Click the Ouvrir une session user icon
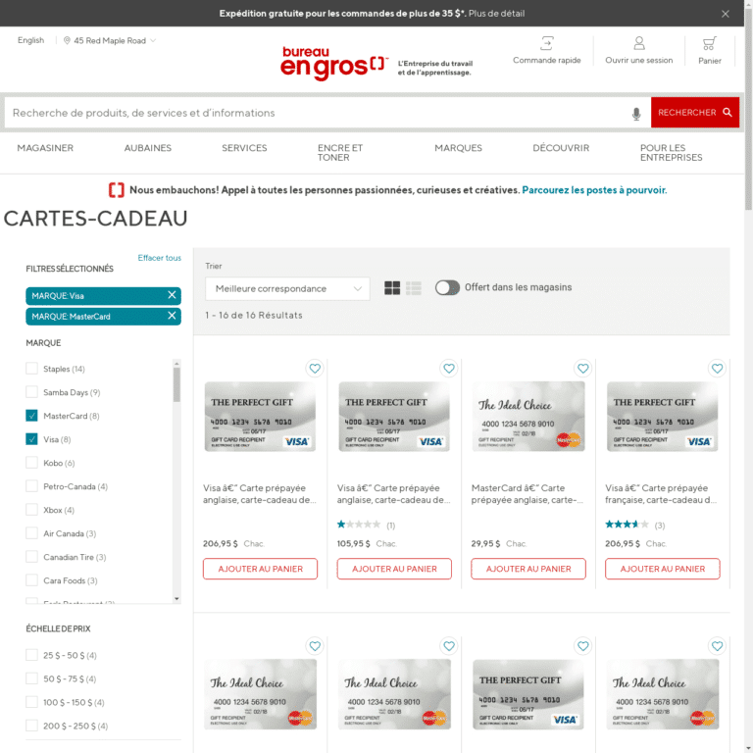Image resolution: width=753 pixels, height=753 pixels. [x=639, y=44]
